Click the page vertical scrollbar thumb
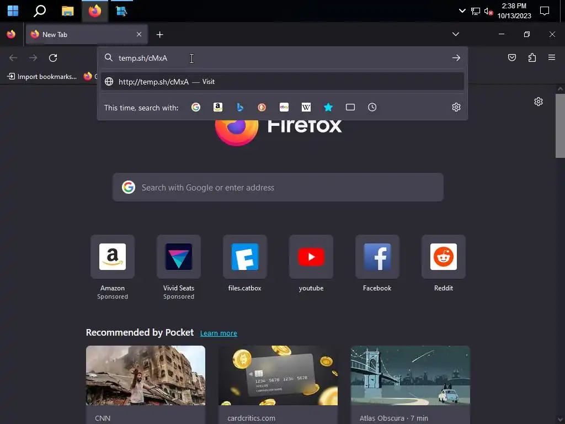 pos(560,125)
